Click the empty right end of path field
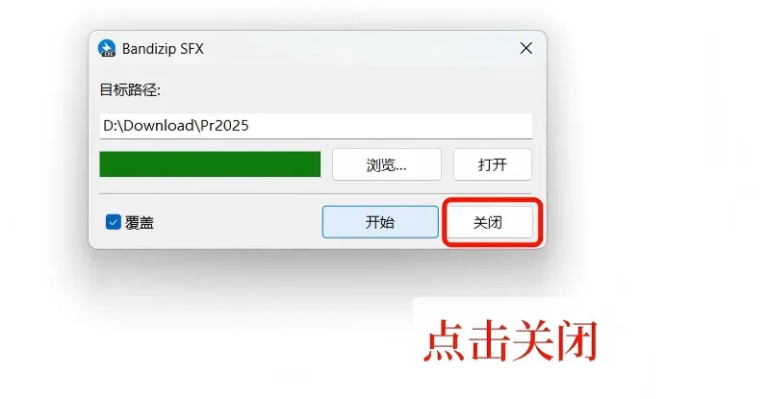Image resolution: width=770 pixels, height=399 pixels. 393,126
